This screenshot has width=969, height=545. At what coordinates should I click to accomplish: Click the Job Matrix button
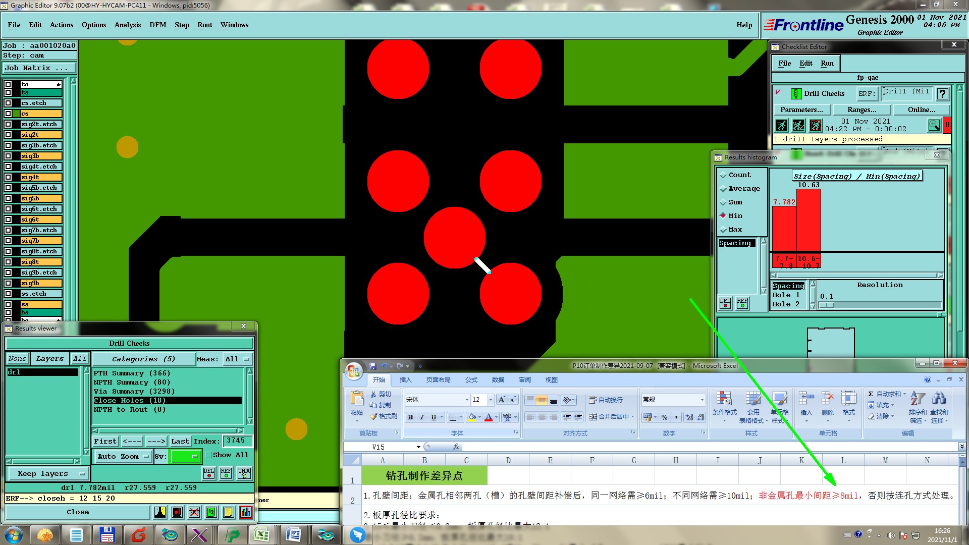tap(39, 68)
